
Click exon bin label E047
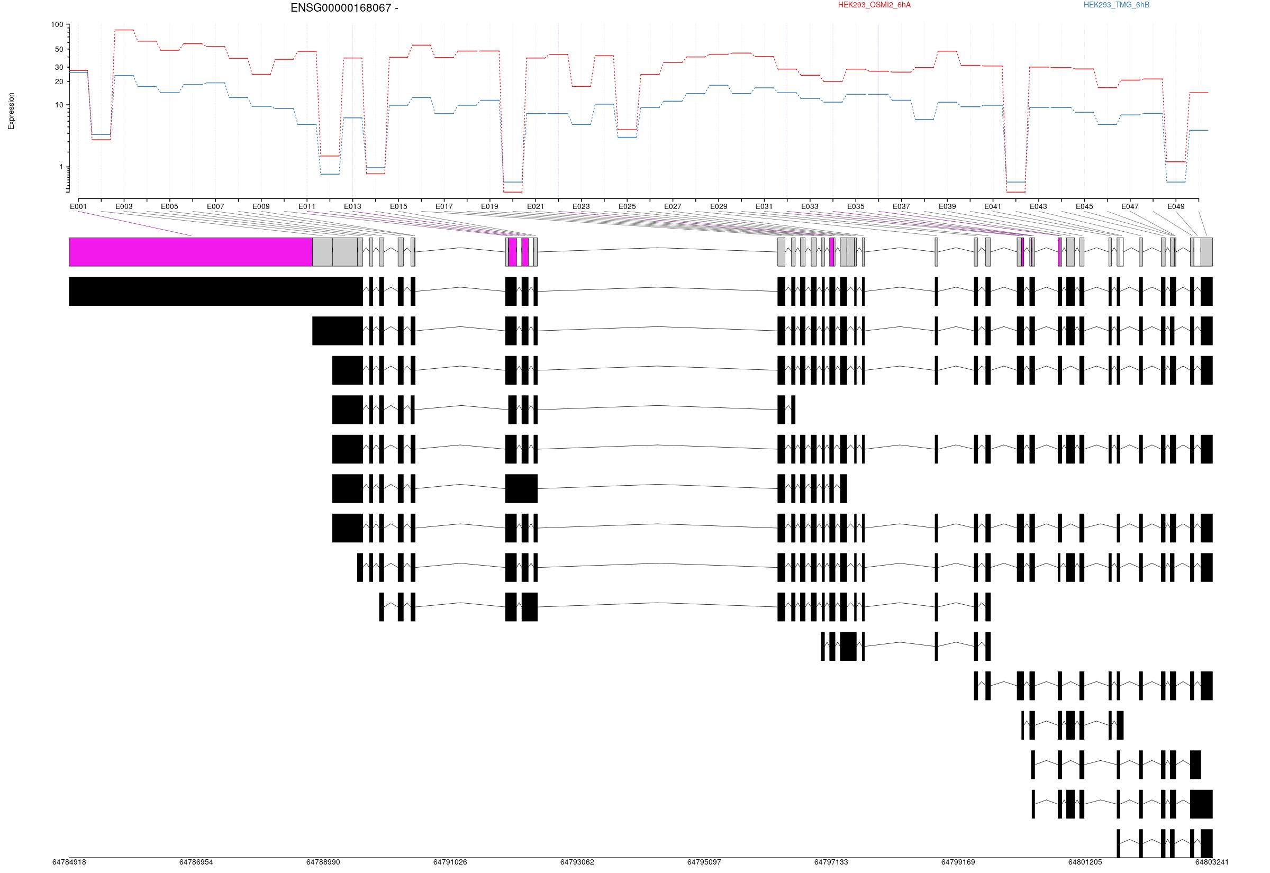1130,206
